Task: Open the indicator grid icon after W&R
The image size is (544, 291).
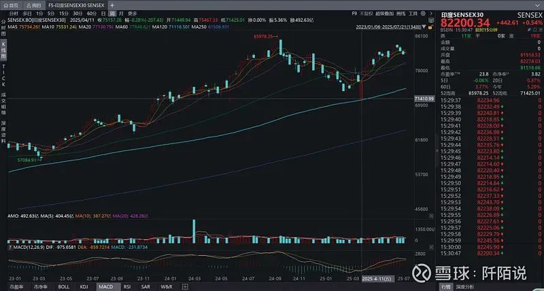Action: click(185, 287)
